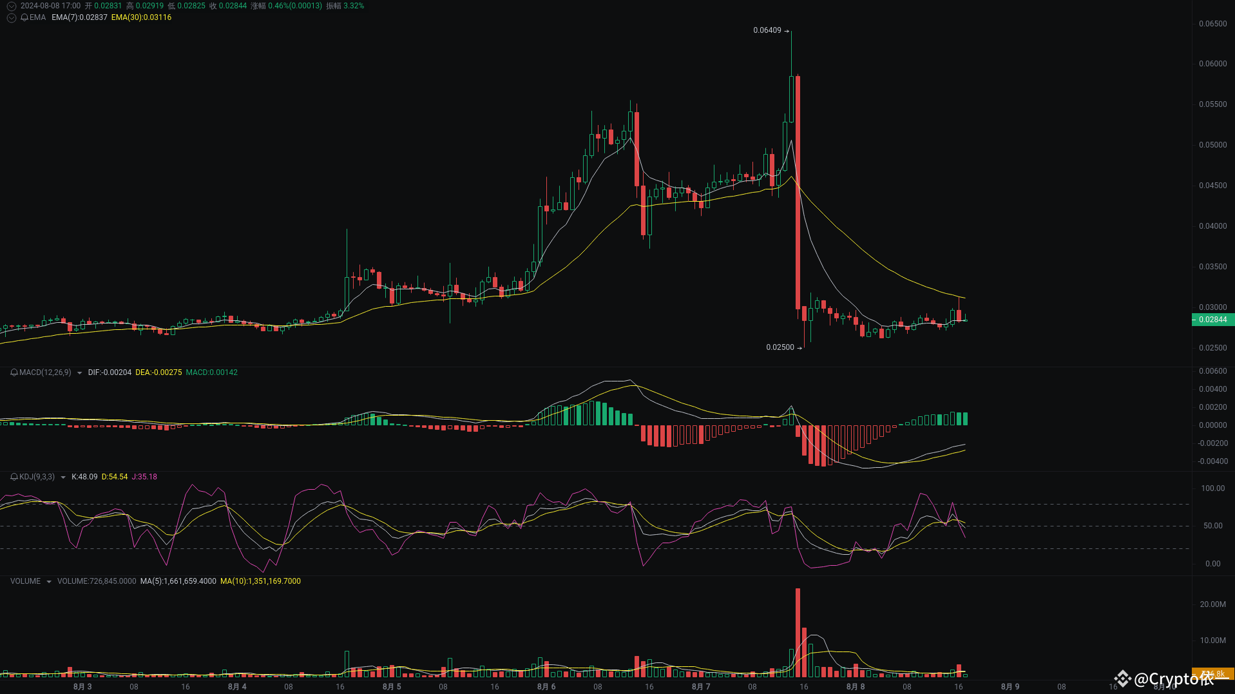
Task: Click the 0.06409 high price marker
Action: point(767,30)
